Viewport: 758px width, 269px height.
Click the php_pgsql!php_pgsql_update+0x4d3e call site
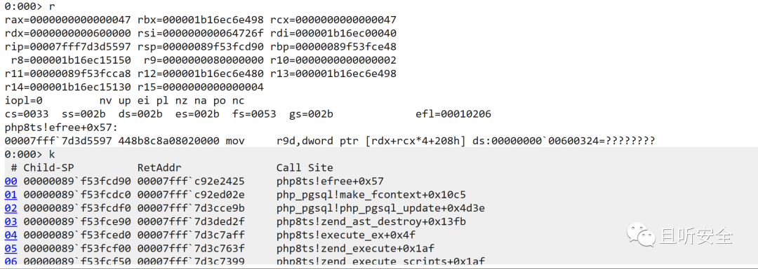click(380, 208)
